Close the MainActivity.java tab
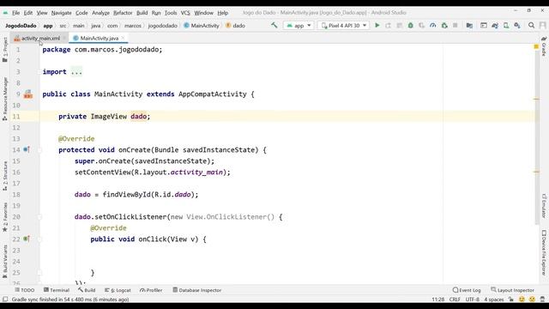 [123, 38]
